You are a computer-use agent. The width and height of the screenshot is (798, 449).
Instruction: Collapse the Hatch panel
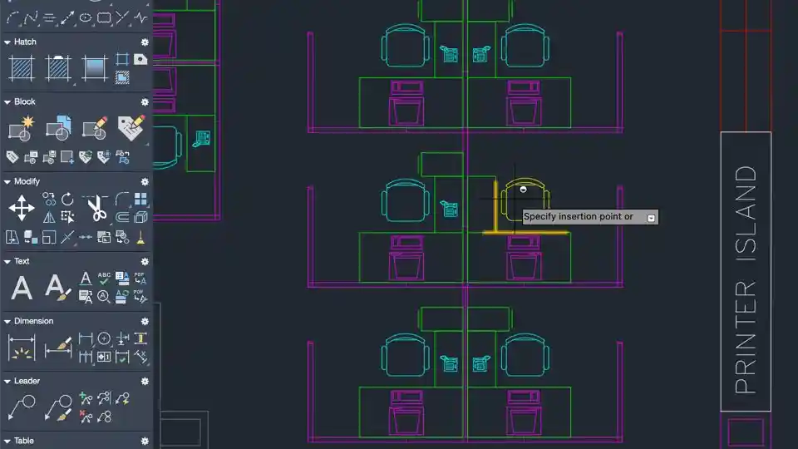click(x=7, y=42)
